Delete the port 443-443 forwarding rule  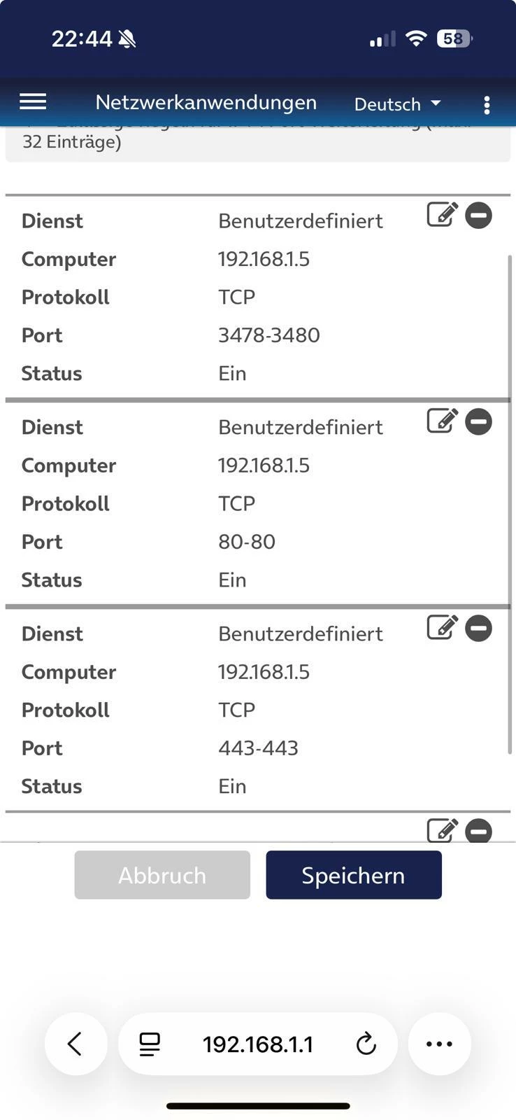[479, 629]
